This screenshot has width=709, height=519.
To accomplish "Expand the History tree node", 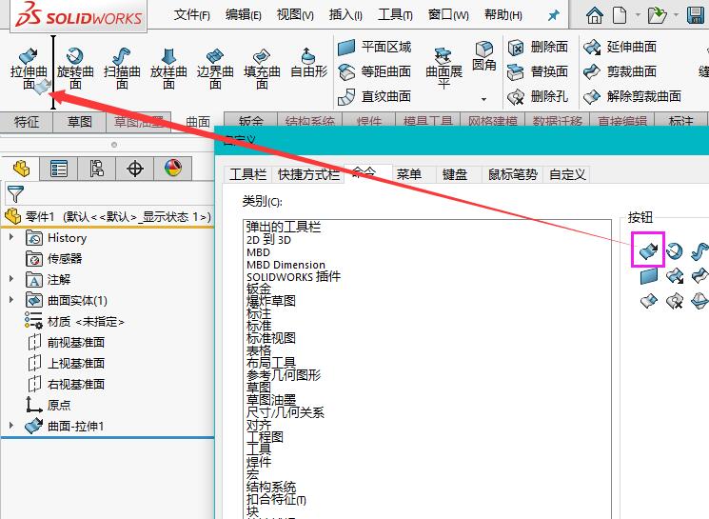I will click(x=11, y=237).
